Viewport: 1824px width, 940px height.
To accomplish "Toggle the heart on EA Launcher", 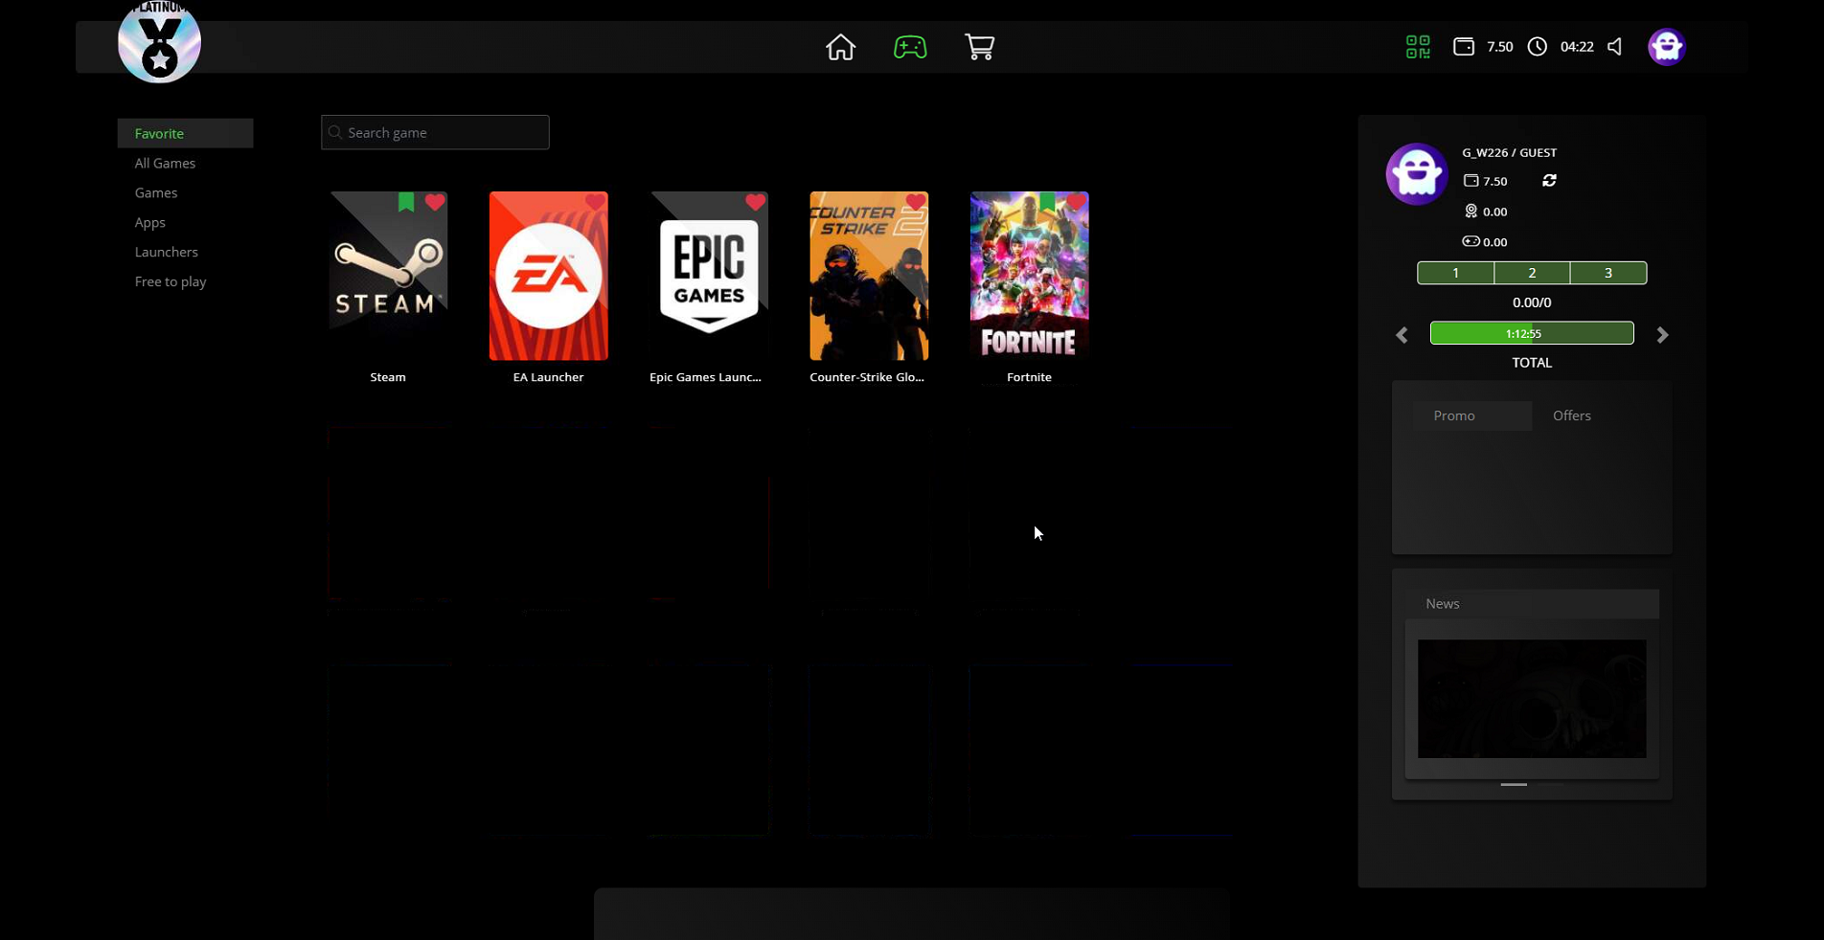I will pyautogui.click(x=595, y=203).
